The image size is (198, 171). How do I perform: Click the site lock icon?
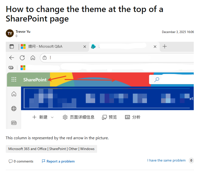(45, 58)
